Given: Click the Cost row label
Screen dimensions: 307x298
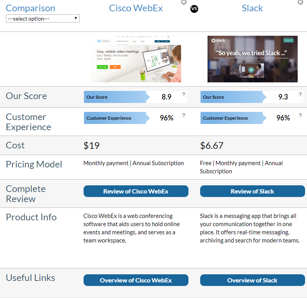Looking at the screenshot, I should (15, 145).
